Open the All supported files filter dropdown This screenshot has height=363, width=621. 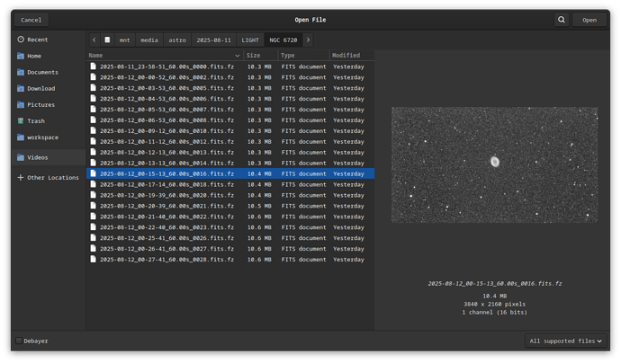[x=565, y=341]
